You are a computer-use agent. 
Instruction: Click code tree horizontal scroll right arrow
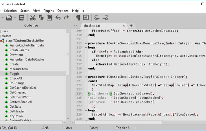[64, 122]
